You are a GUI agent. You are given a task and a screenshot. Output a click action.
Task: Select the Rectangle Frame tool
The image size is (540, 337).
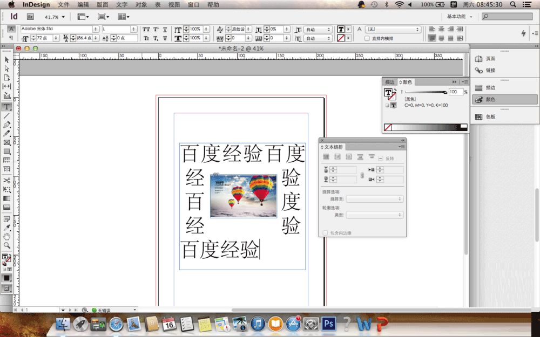pyautogui.click(x=6, y=142)
